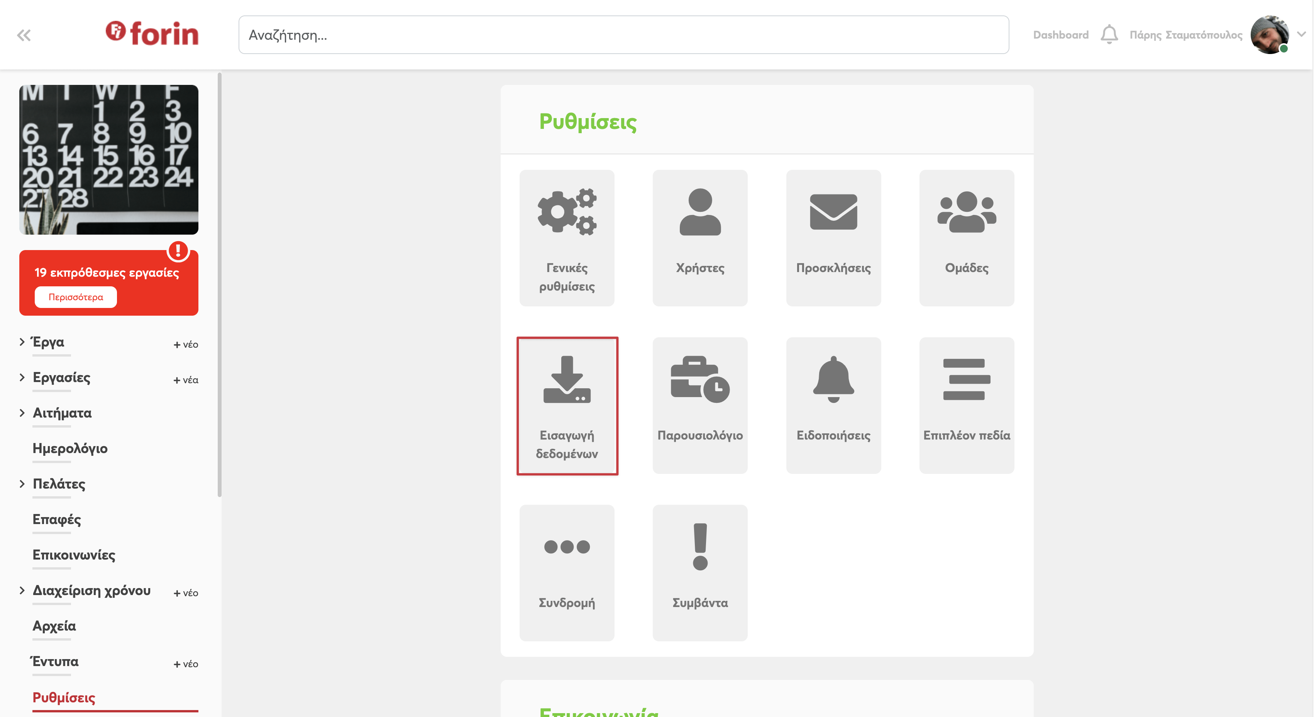This screenshot has width=1314, height=717.
Task: Open Πελάτες menu item
Action: click(59, 484)
